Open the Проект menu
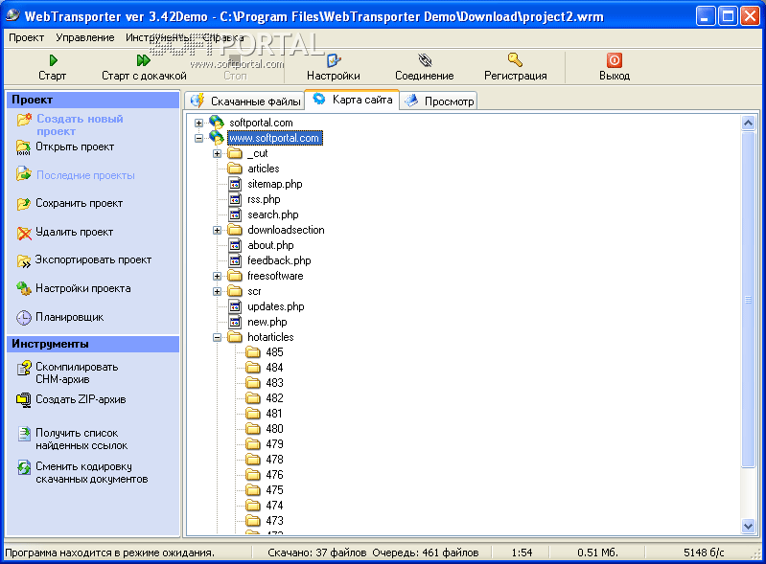Viewport: 766px width, 564px height. (27, 37)
